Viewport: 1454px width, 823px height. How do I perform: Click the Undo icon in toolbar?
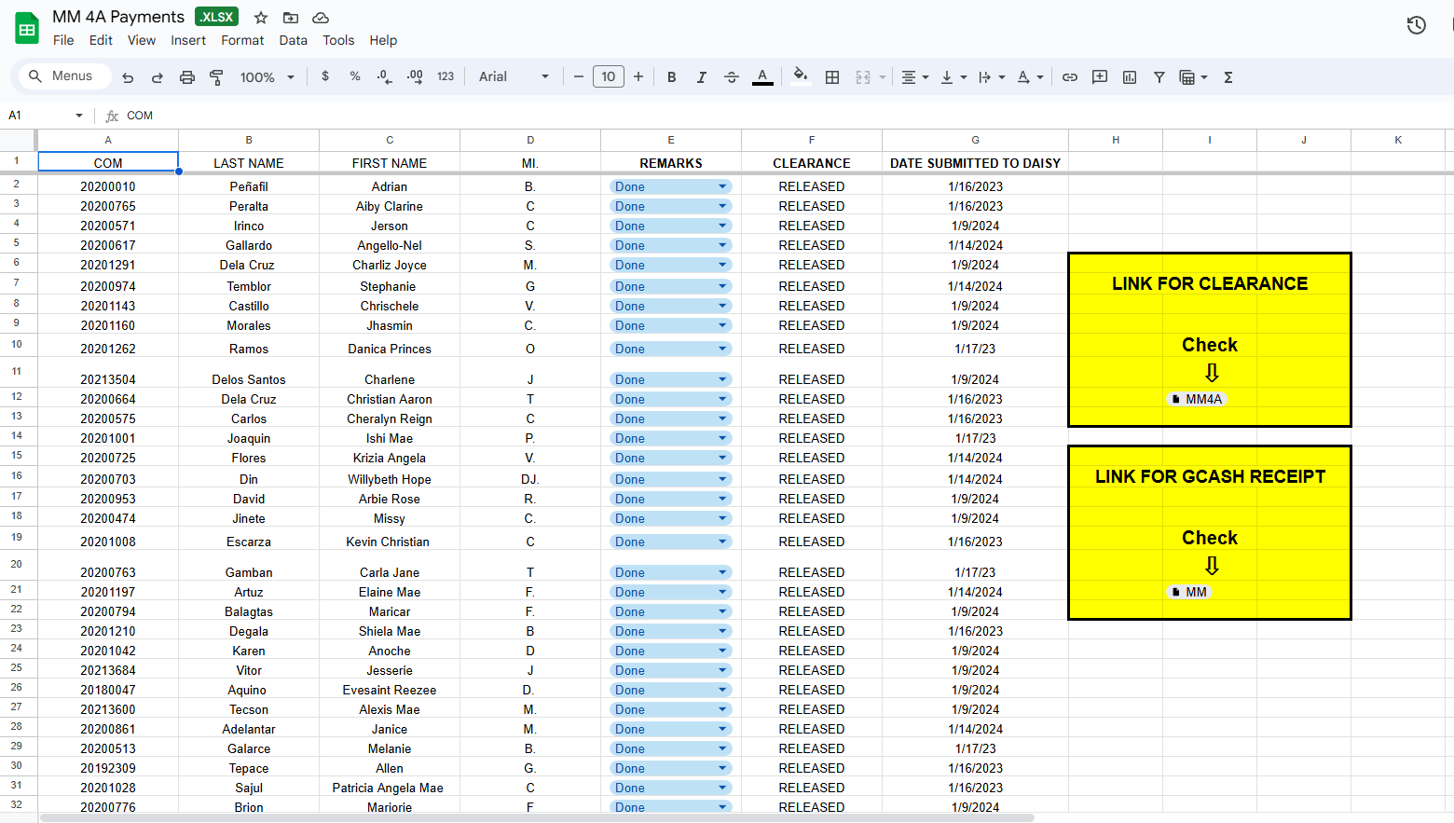pos(128,77)
